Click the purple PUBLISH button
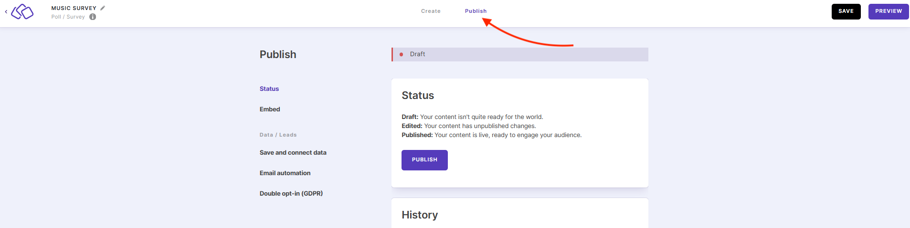Screen dimensions: 910x228 pyautogui.click(x=424, y=160)
